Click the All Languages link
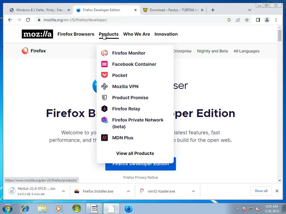 pyautogui.click(x=246, y=51)
